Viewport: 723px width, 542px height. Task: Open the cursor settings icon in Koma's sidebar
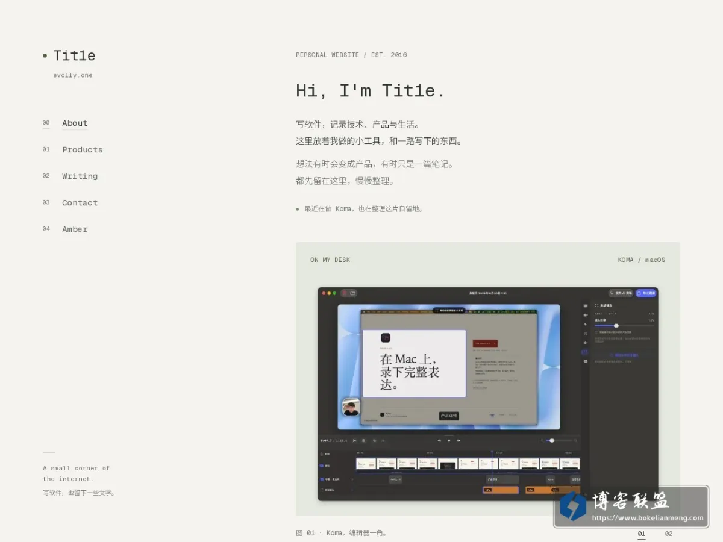tap(585, 324)
